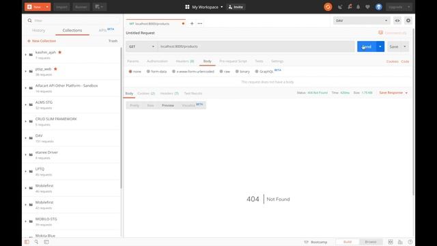Open the satellite capture requests icon
The height and width of the screenshot is (246, 437).
coord(340,7)
